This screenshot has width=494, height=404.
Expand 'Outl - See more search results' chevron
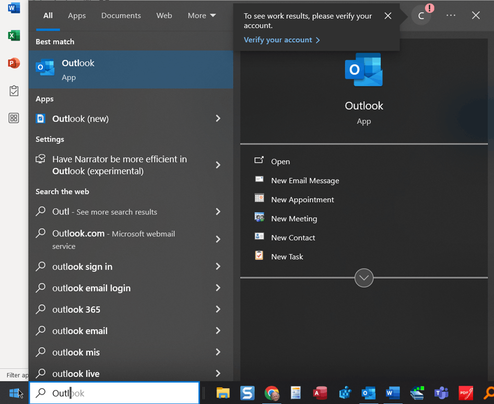coord(218,211)
